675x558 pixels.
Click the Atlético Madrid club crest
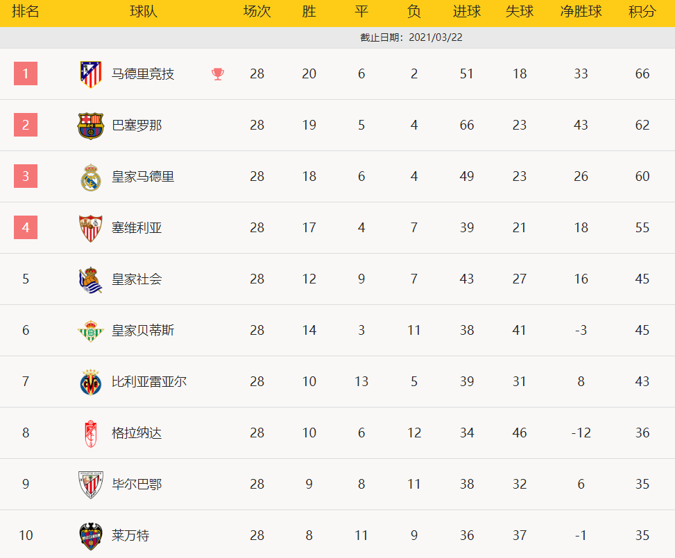[91, 74]
